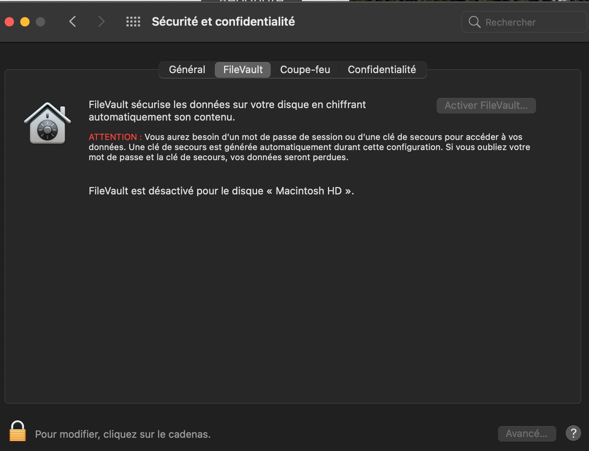This screenshot has width=589, height=451.
Task: Click the red ATTENTION warning label
Action: [115, 137]
